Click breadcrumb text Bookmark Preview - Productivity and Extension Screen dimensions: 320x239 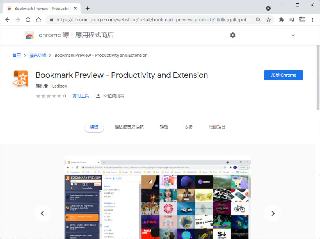pyautogui.click(x=101, y=55)
